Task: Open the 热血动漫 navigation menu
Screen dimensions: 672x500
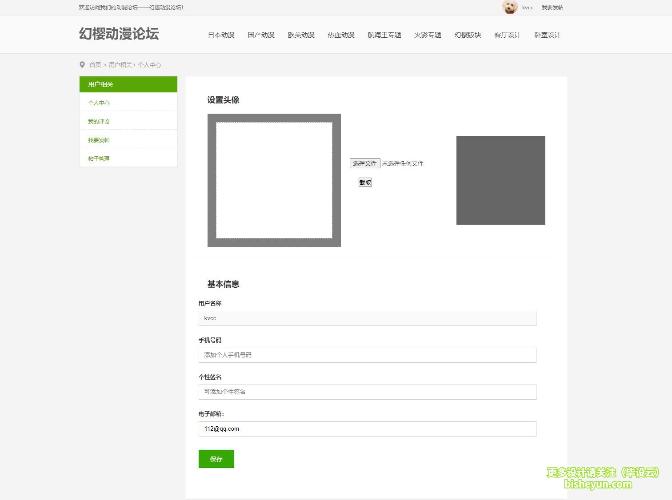Action: click(341, 35)
